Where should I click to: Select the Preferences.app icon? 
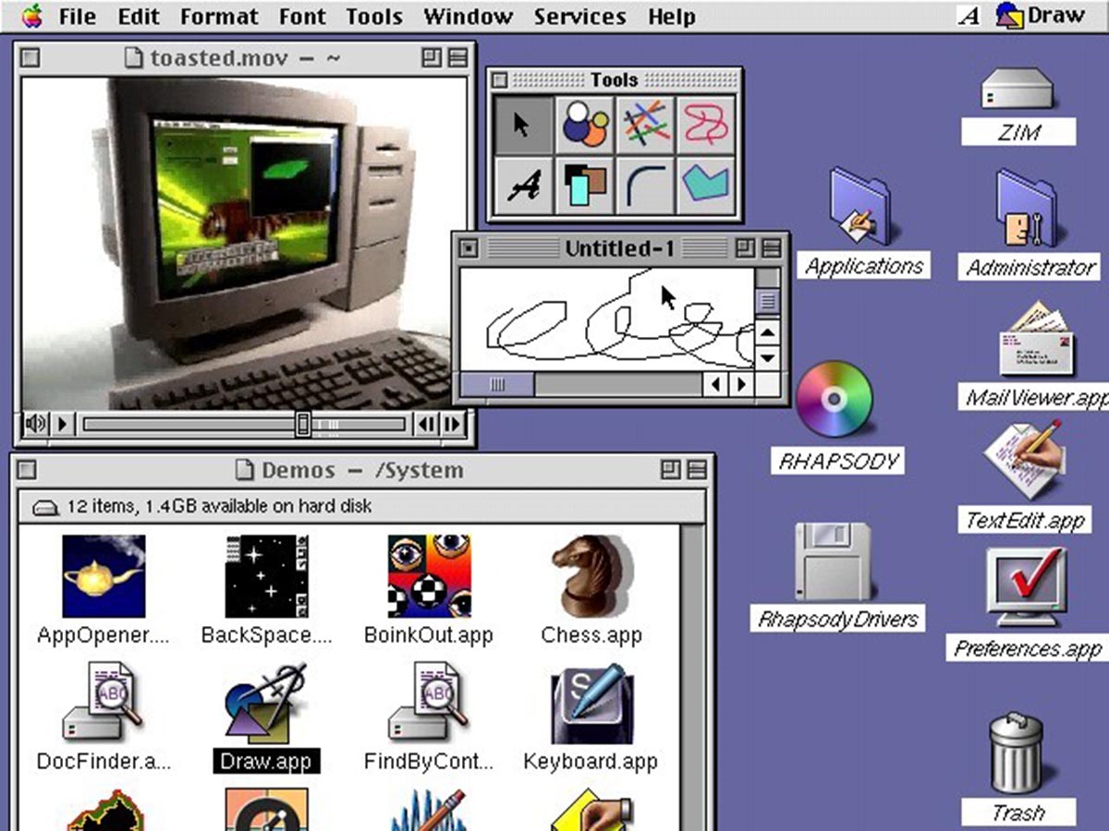[x=1026, y=588]
